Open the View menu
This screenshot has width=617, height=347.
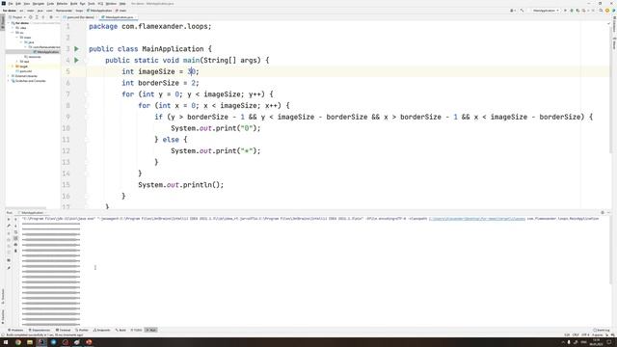click(x=27, y=4)
